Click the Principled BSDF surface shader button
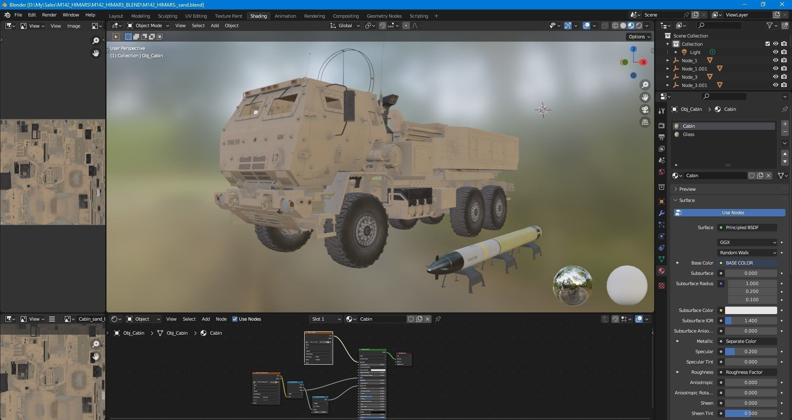Screen dimensions: 792x420 pyautogui.click(x=747, y=228)
